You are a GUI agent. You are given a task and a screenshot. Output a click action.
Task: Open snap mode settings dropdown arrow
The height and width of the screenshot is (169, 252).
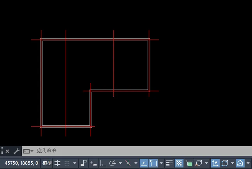[x=75, y=163]
